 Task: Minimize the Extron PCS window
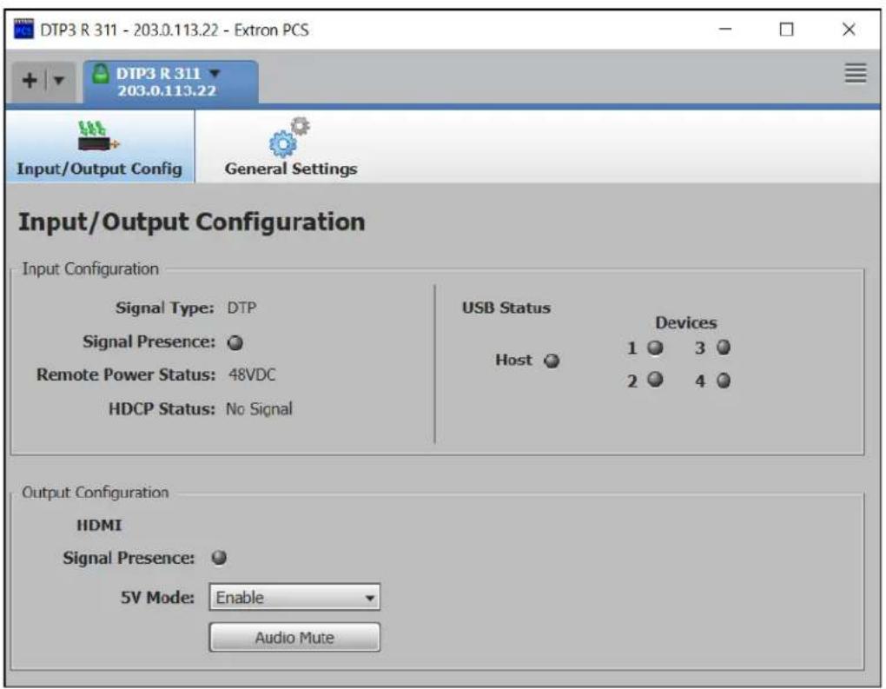click(725, 29)
